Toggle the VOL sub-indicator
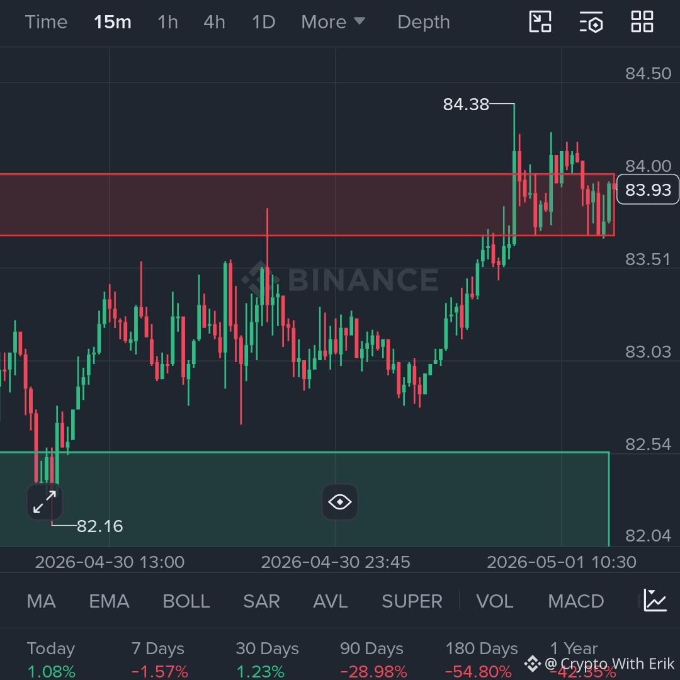The width and height of the screenshot is (680, 680). 495,601
